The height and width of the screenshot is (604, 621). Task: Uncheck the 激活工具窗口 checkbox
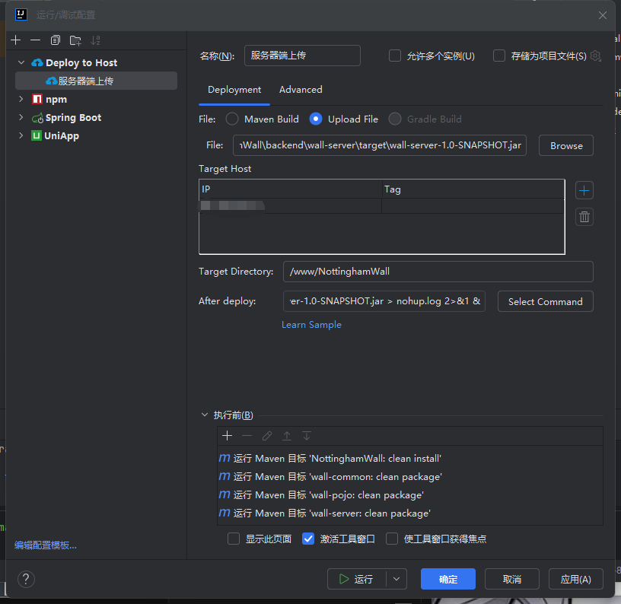pos(308,539)
